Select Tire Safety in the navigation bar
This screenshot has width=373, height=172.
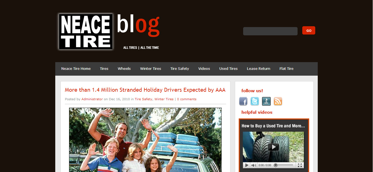click(x=180, y=69)
